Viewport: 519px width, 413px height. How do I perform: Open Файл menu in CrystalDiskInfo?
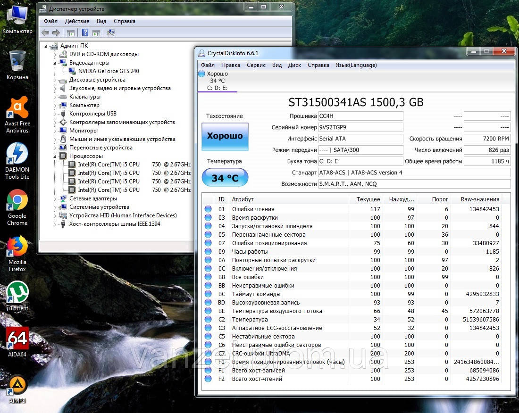pos(208,65)
